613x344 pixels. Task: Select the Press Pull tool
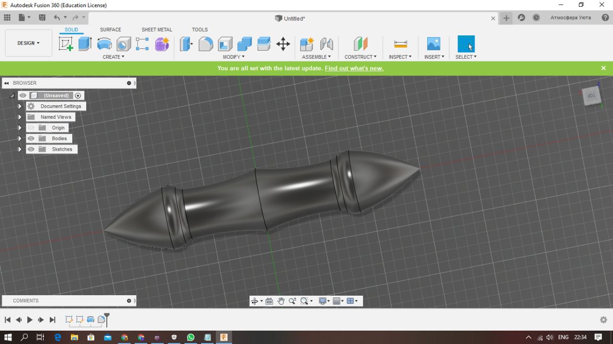186,44
